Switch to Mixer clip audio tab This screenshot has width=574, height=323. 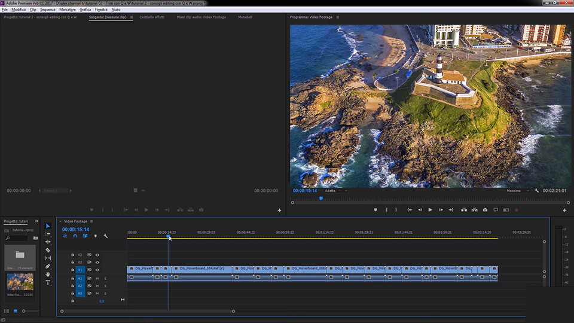pos(201,17)
